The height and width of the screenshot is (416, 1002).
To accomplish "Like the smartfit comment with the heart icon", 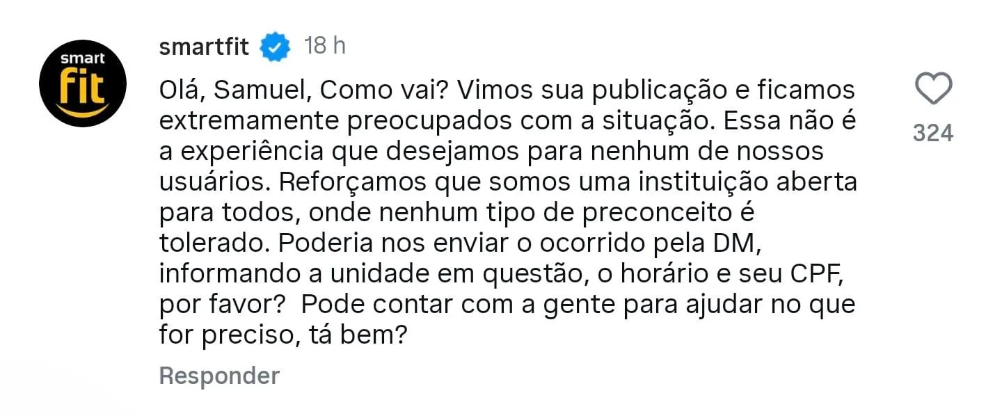I will tap(932, 90).
